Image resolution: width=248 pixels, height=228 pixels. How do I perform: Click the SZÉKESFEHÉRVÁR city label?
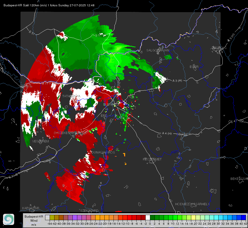point(72,133)
